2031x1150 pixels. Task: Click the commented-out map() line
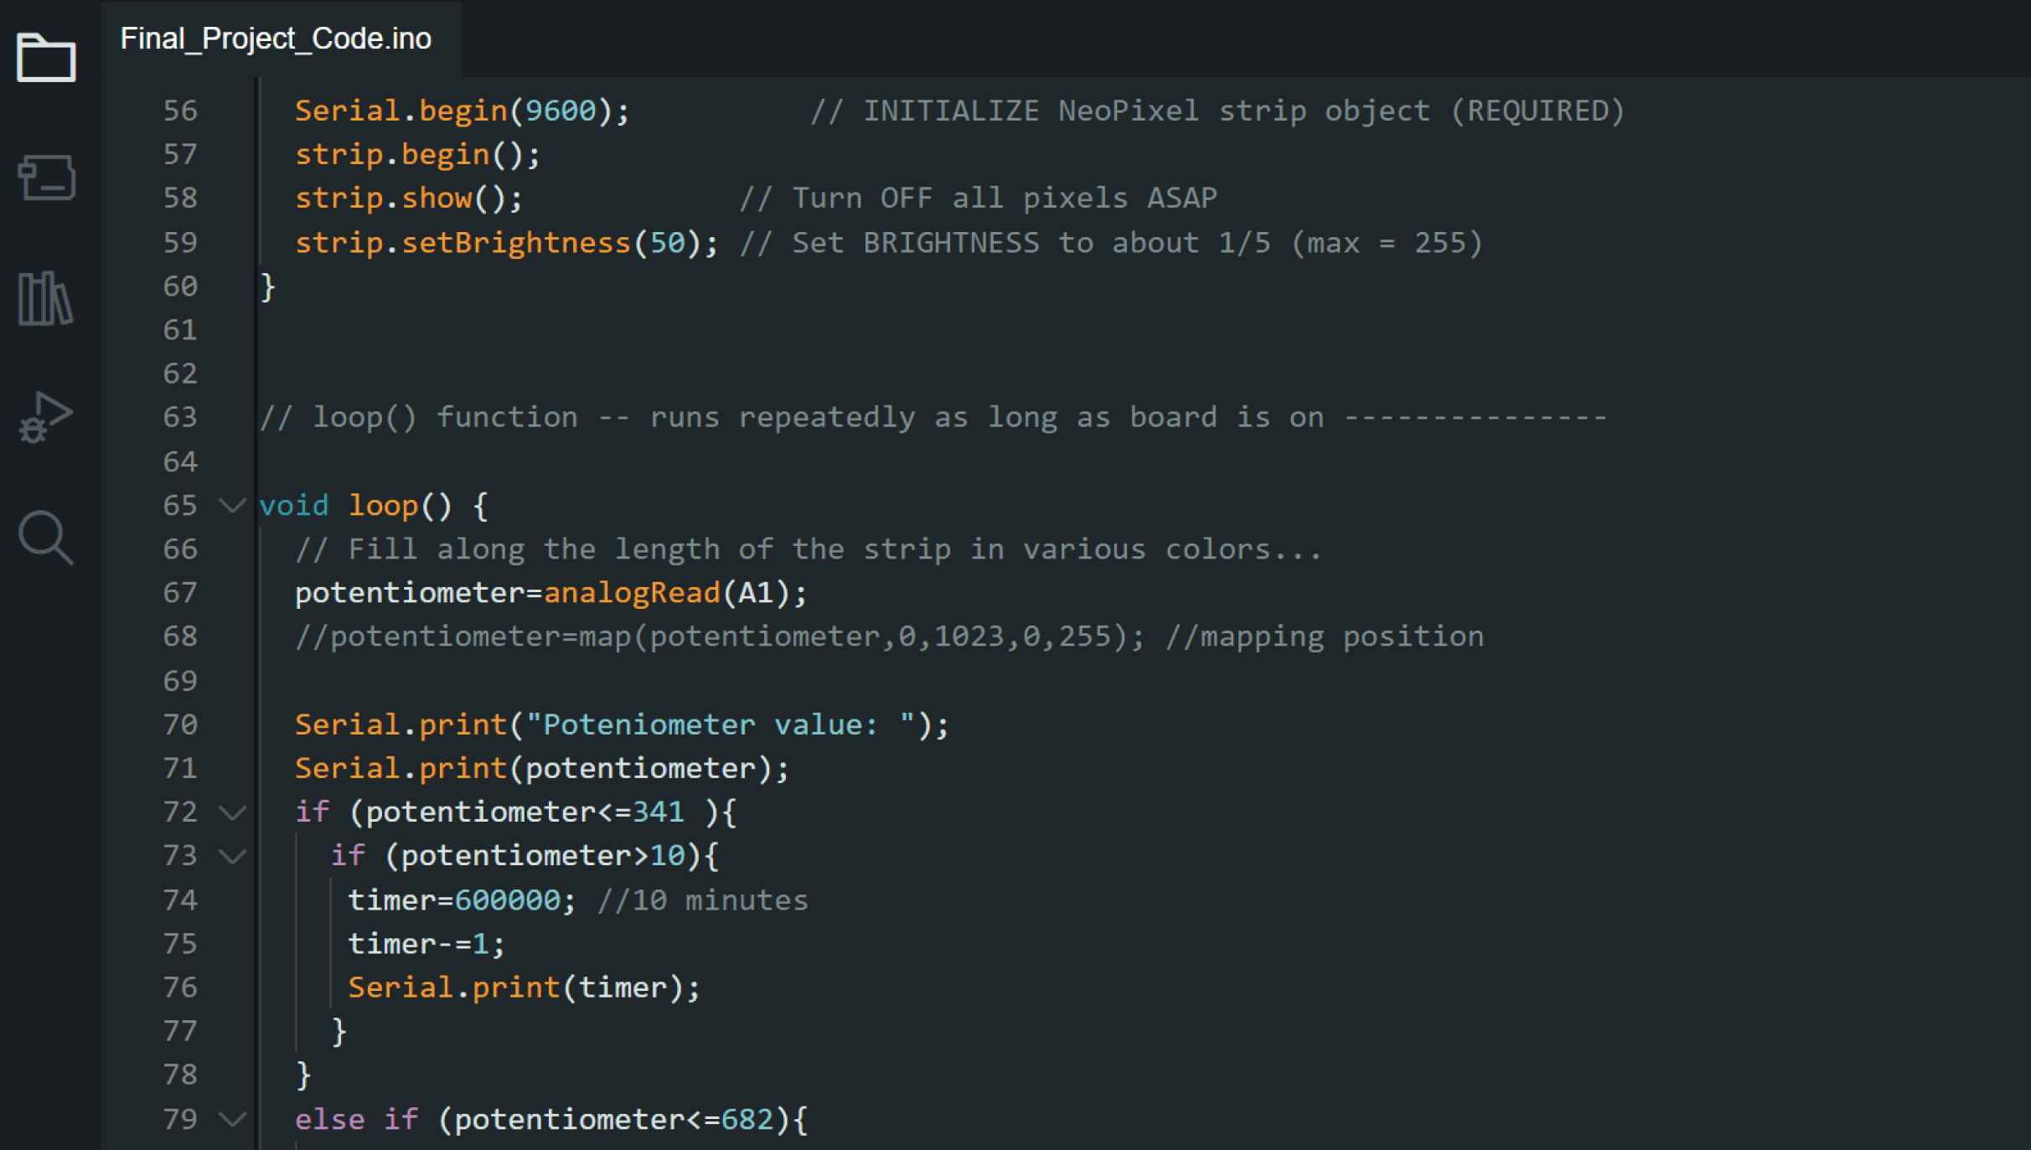pyautogui.click(x=719, y=637)
